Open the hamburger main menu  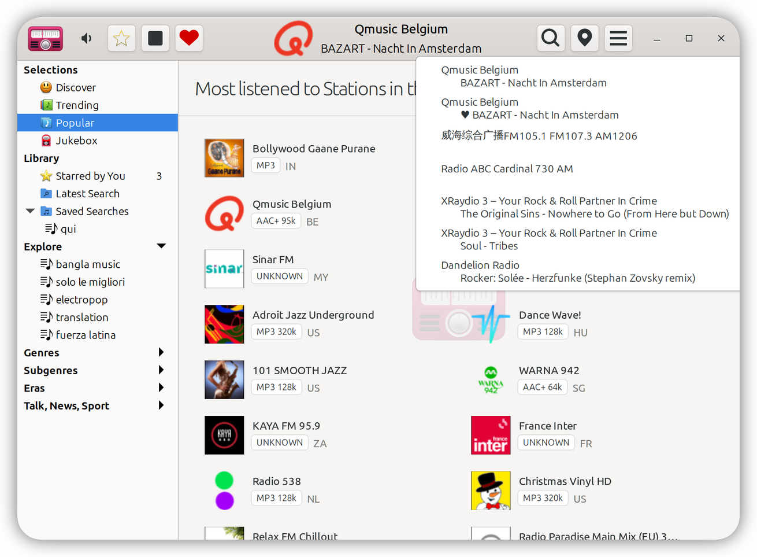coord(618,39)
